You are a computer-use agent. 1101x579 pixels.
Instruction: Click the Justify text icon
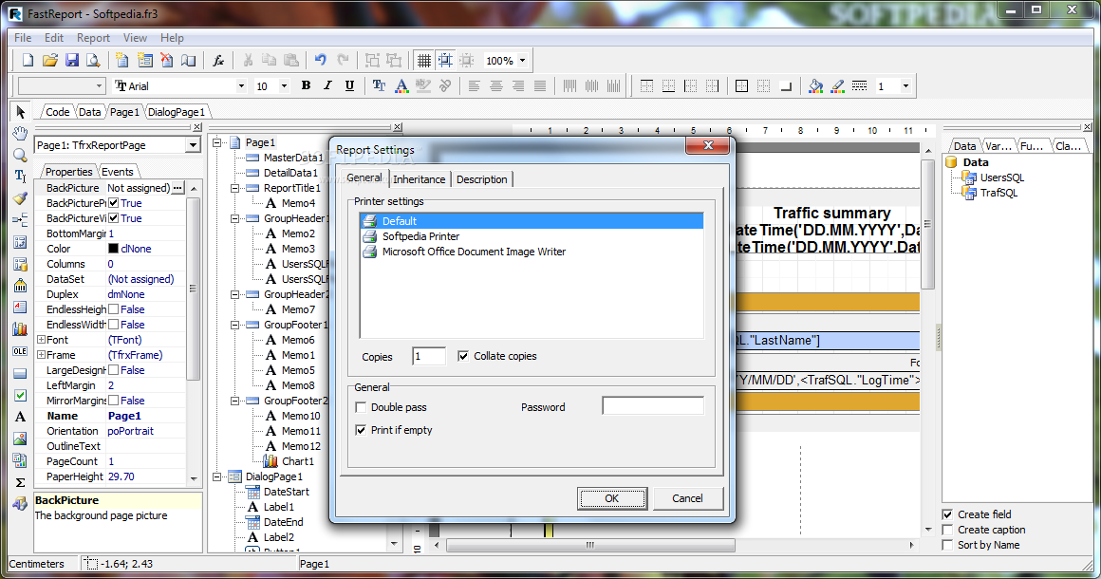coord(540,85)
